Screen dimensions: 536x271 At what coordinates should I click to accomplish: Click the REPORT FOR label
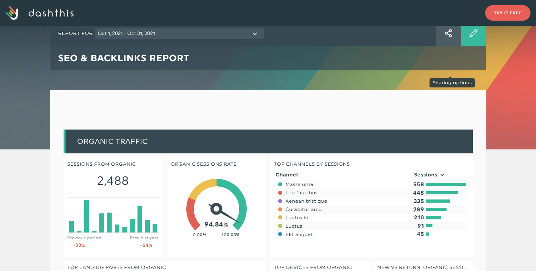(x=75, y=34)
